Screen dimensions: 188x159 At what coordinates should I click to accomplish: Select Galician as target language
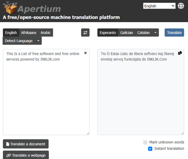click(127, 33)
